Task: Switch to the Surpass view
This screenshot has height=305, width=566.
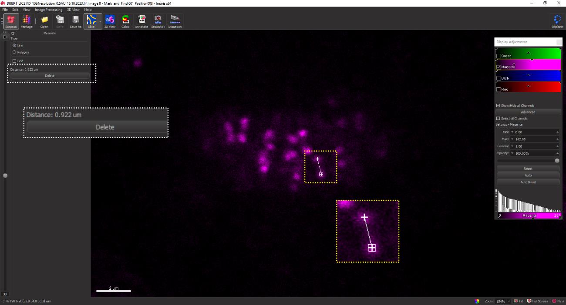Action: tap(11, 21)
